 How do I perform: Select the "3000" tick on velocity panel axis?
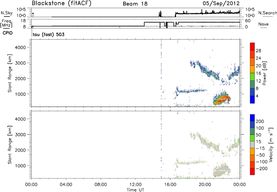[20, 134]
